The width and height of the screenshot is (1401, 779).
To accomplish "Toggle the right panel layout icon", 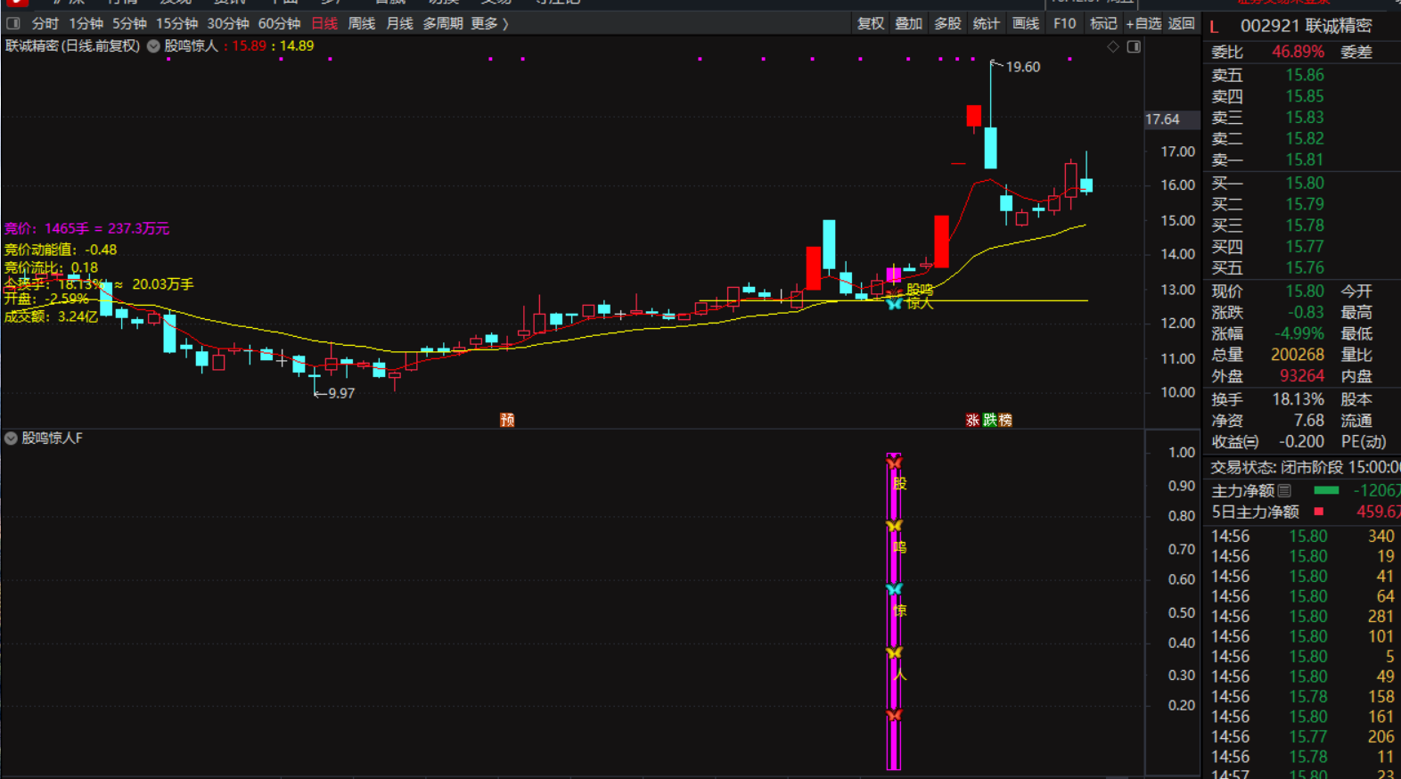I will [x=1134, y=46].
